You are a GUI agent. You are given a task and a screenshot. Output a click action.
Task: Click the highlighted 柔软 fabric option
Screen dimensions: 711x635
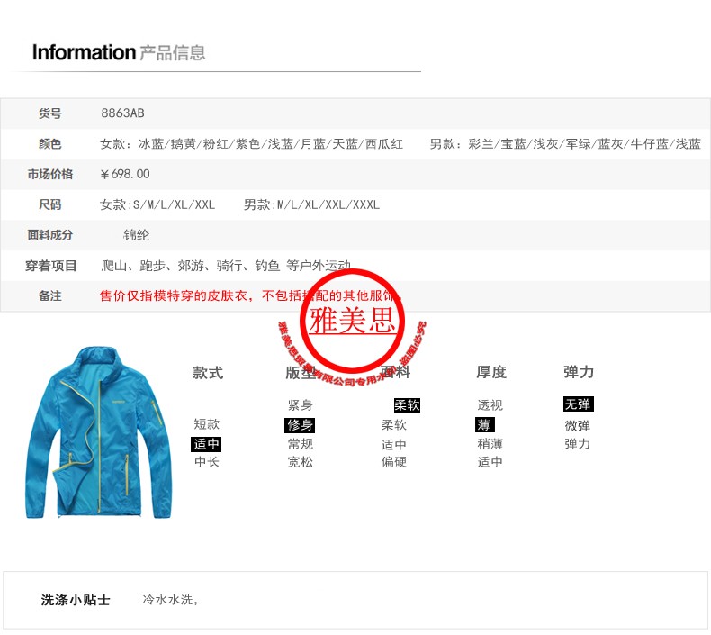(x=407, y=405)
